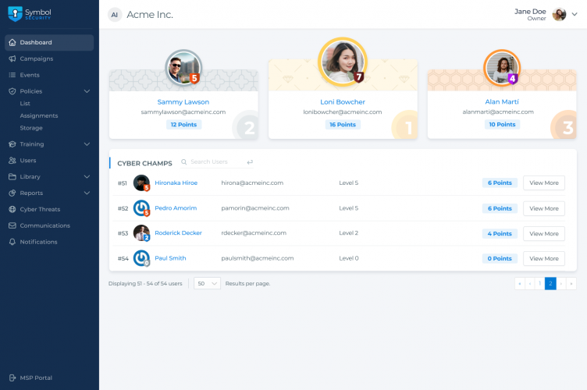
Task: Click Paul Smith's avatar icon
Action: (x=141, y=258)
